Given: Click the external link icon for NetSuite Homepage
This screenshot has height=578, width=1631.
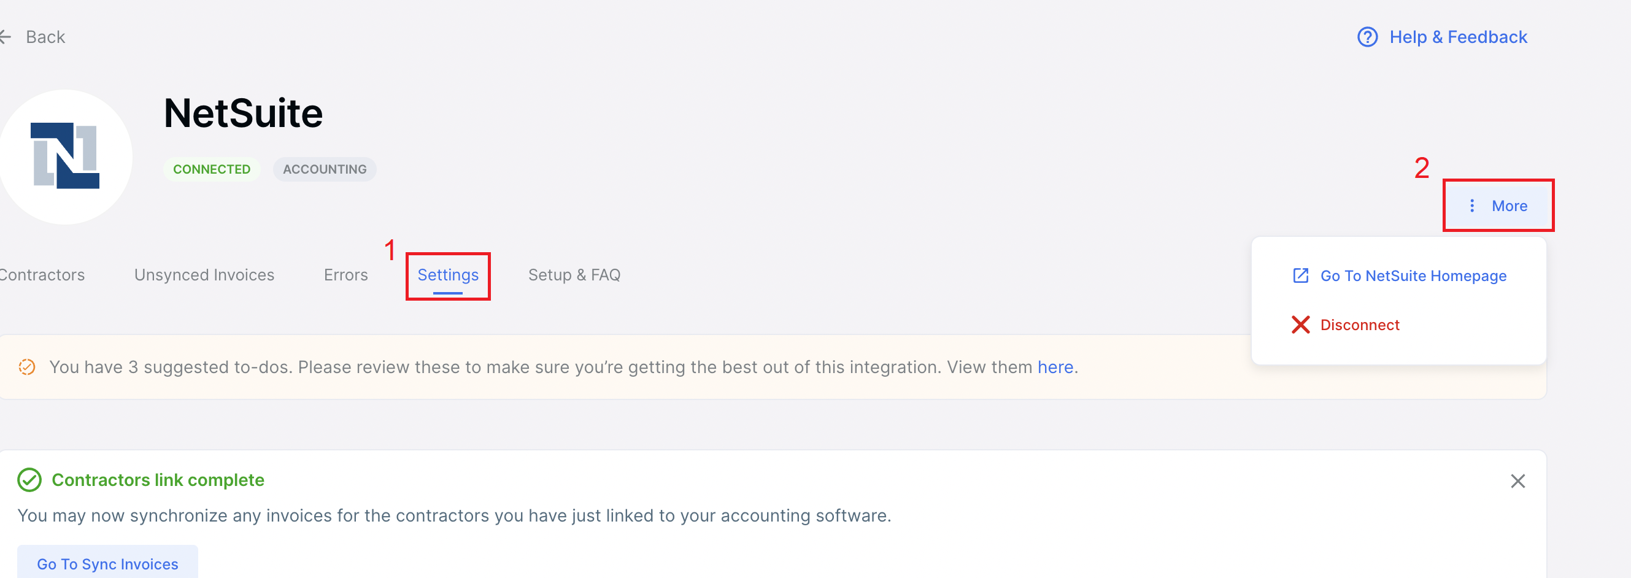Looking at the screenshot, I should coord(1300,276).
